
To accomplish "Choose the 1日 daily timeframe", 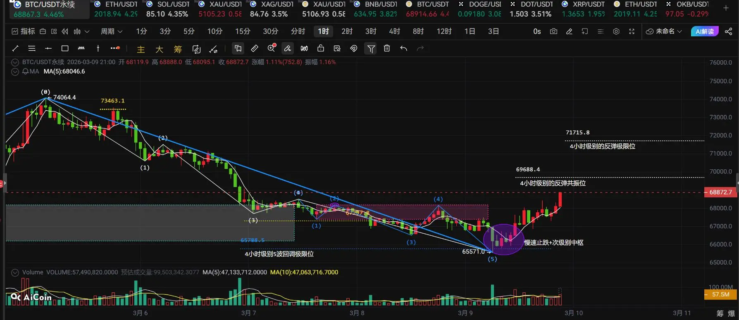I will click(470, 31).
